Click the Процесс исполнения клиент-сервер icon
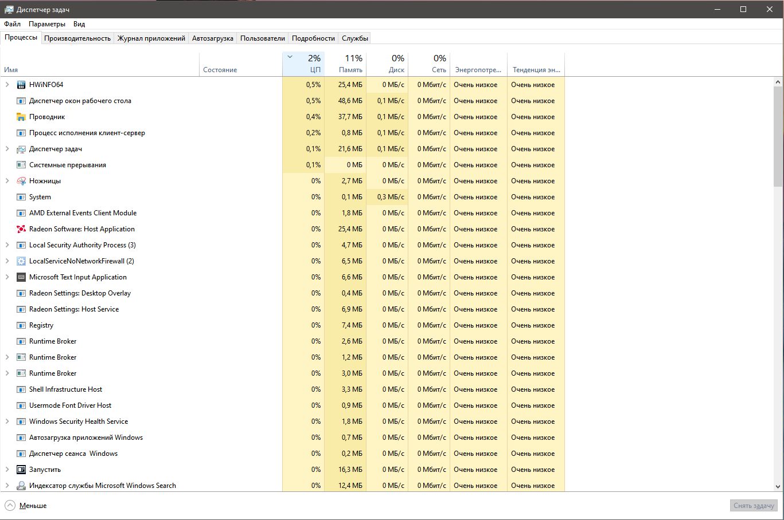 (x=21, y=133)
